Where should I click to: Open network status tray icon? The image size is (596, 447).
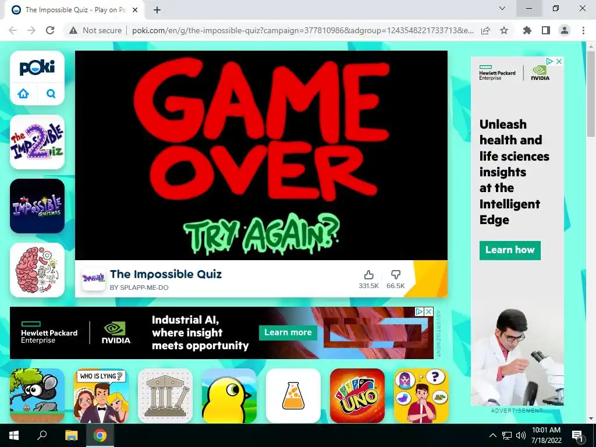(x=507, y=435)
